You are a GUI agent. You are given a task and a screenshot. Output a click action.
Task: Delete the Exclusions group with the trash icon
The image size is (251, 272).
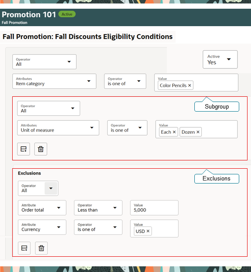click(x=41, y=248)
